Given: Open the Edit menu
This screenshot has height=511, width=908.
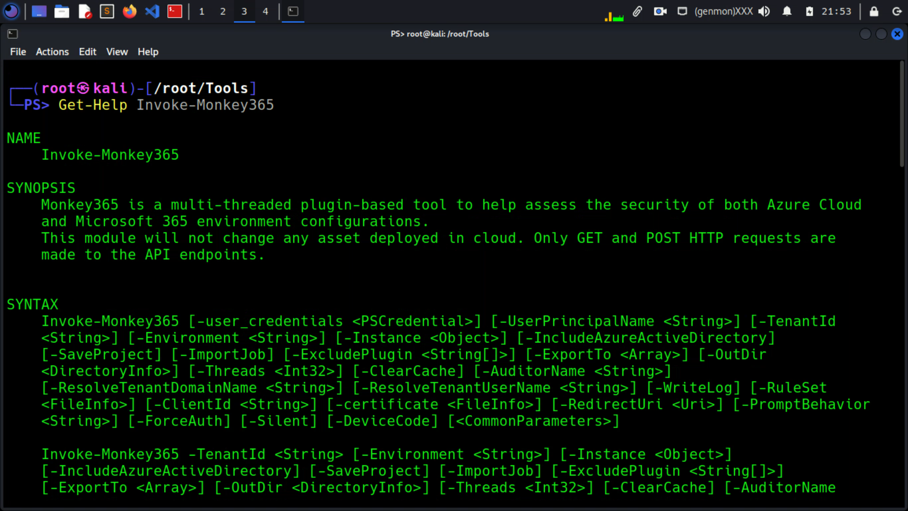Looking at the screenshot, I should [x=87, y=52].
